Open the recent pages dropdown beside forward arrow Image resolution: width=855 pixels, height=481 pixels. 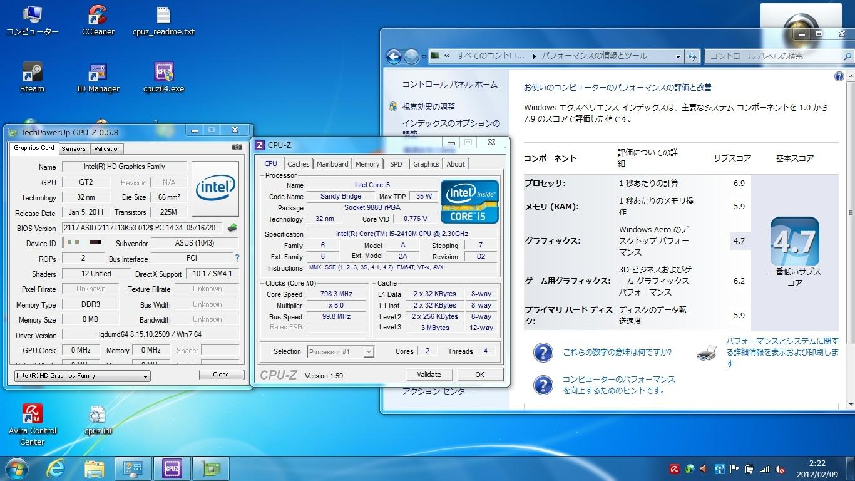click(424, 57)
